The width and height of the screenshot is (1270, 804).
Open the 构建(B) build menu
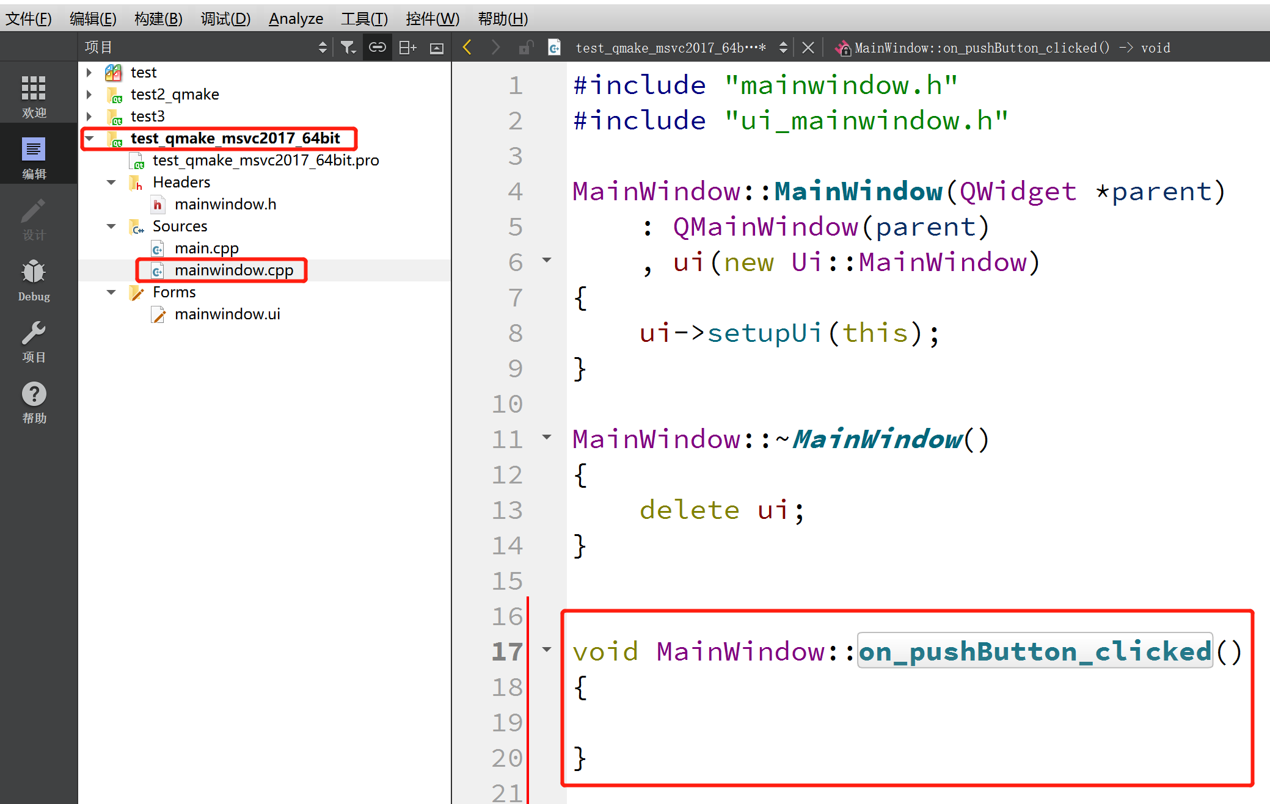click(158, 19)
